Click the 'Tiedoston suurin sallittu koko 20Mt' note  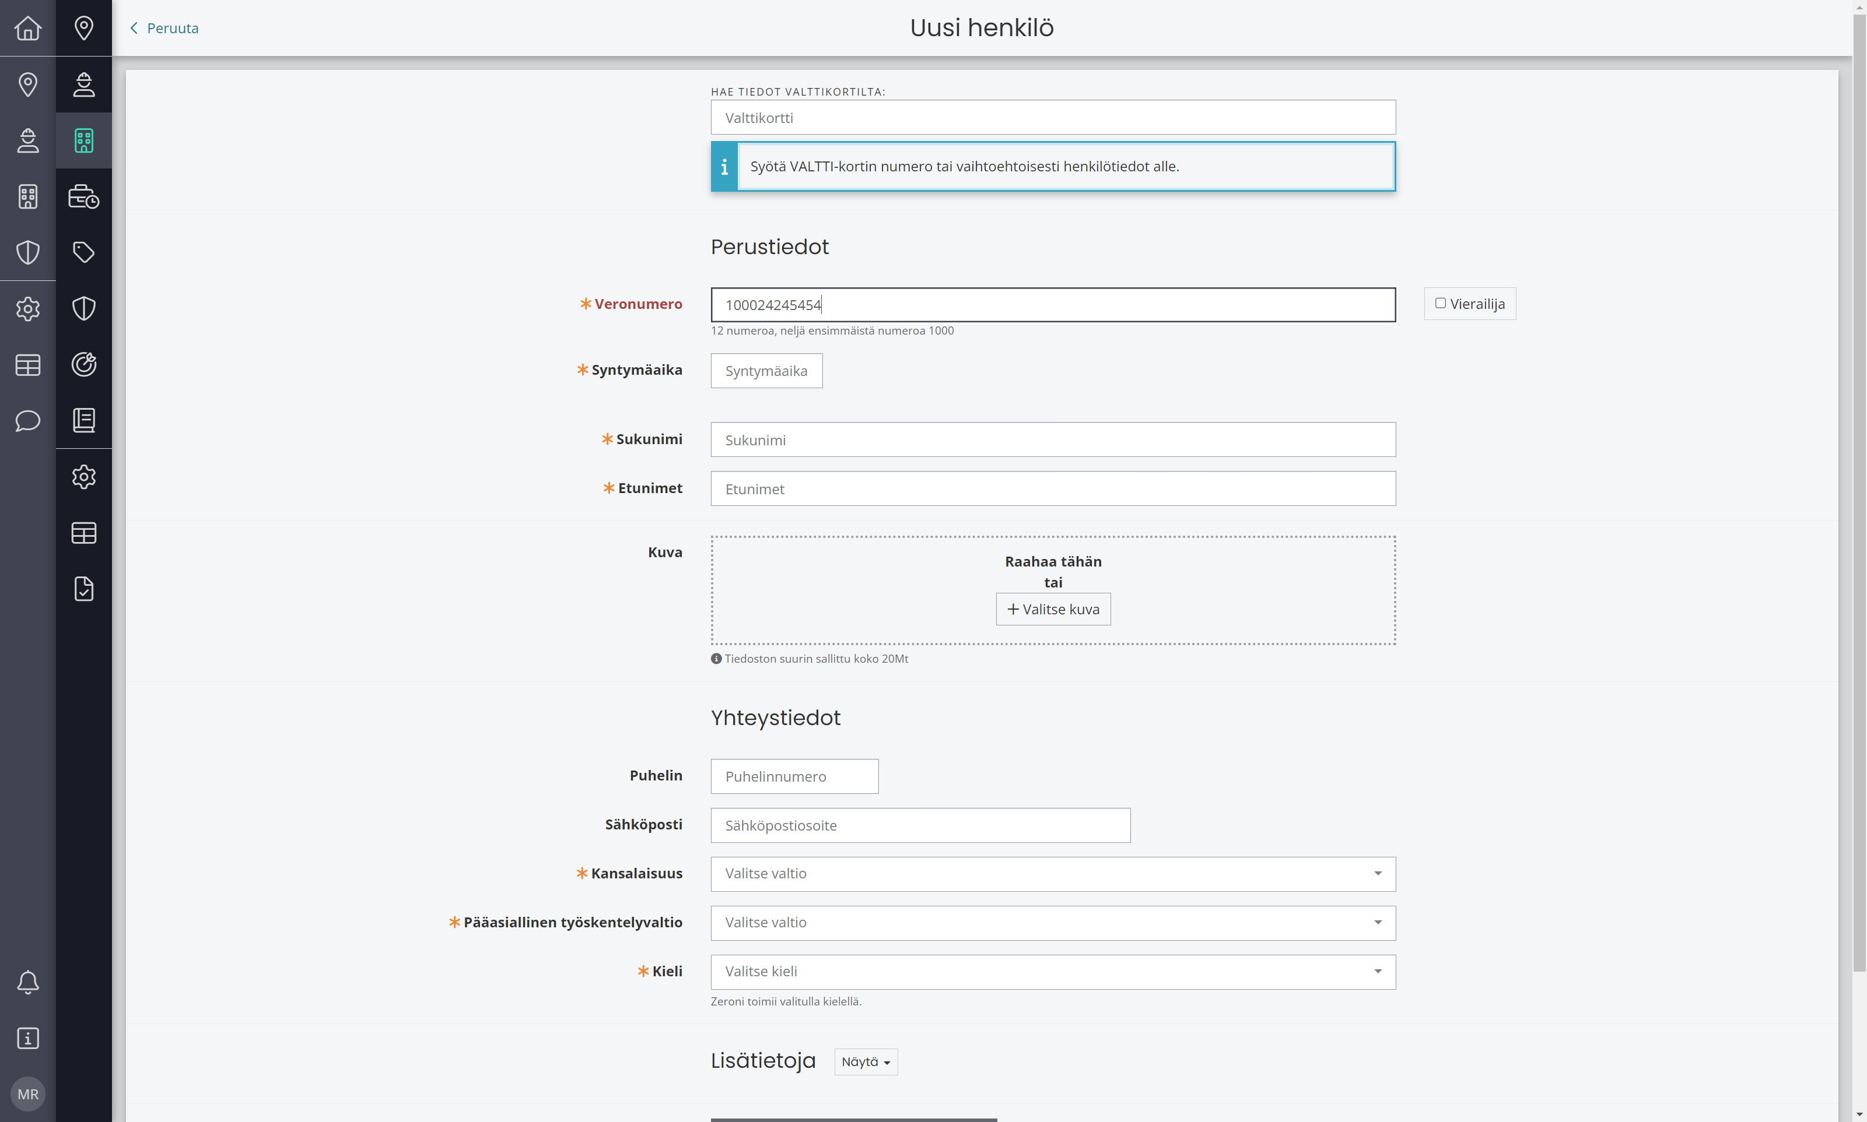point(810,659)
